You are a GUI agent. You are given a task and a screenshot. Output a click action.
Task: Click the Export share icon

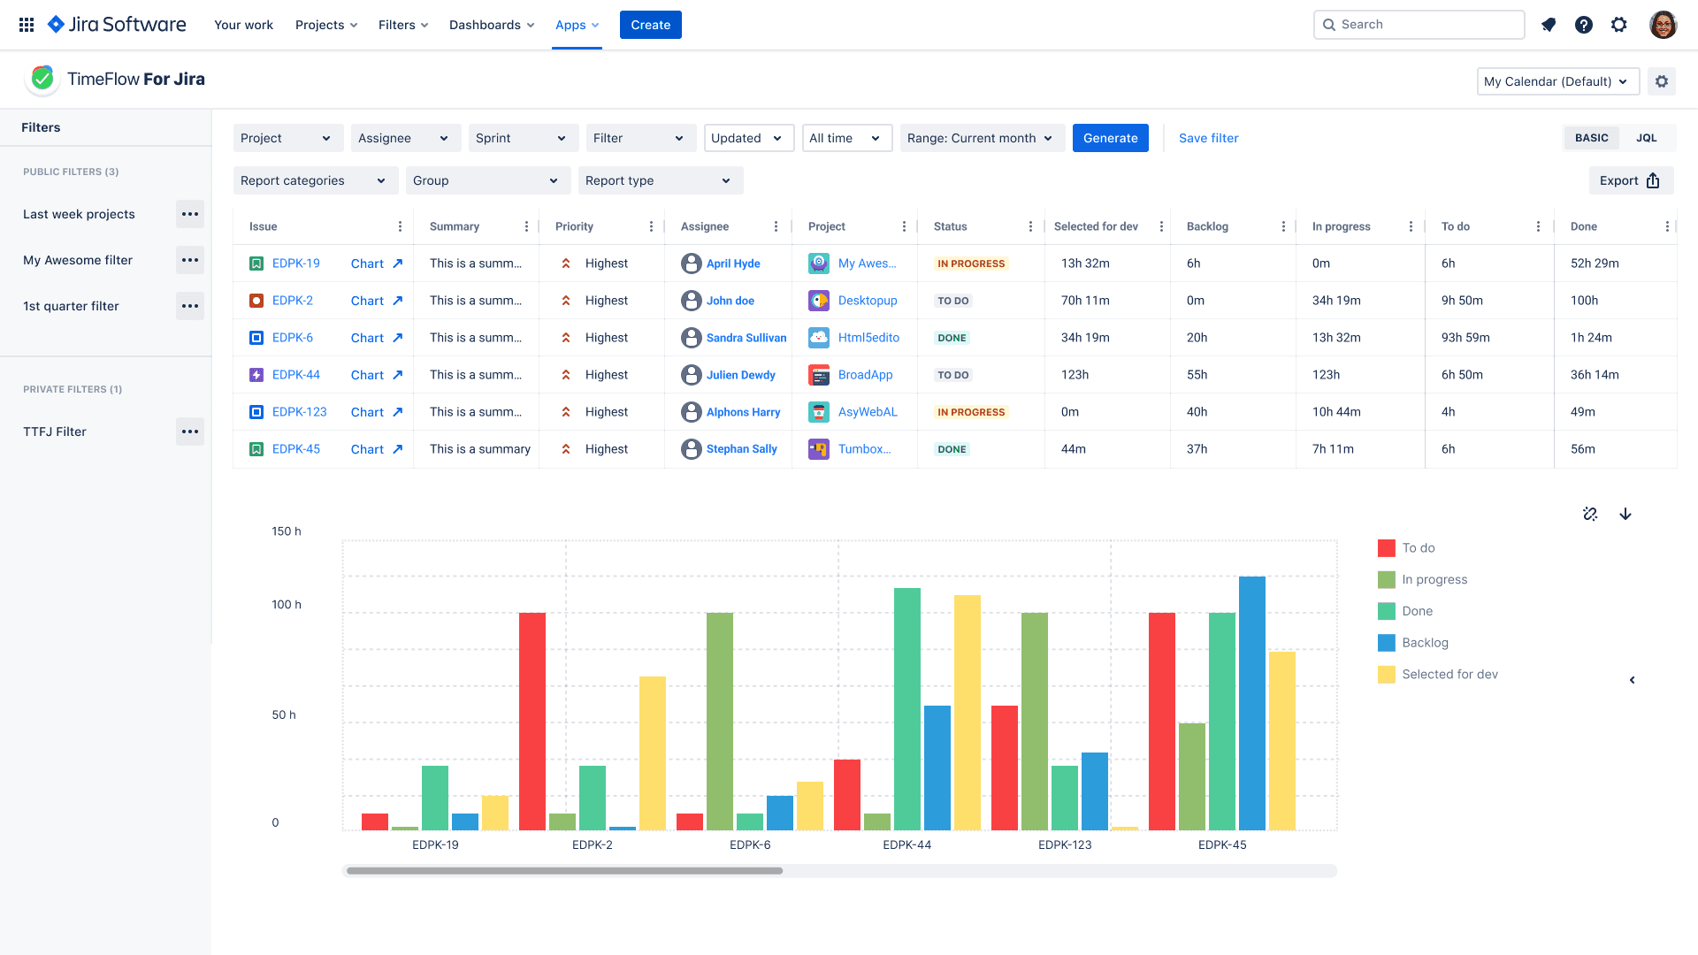[1655, 180]
